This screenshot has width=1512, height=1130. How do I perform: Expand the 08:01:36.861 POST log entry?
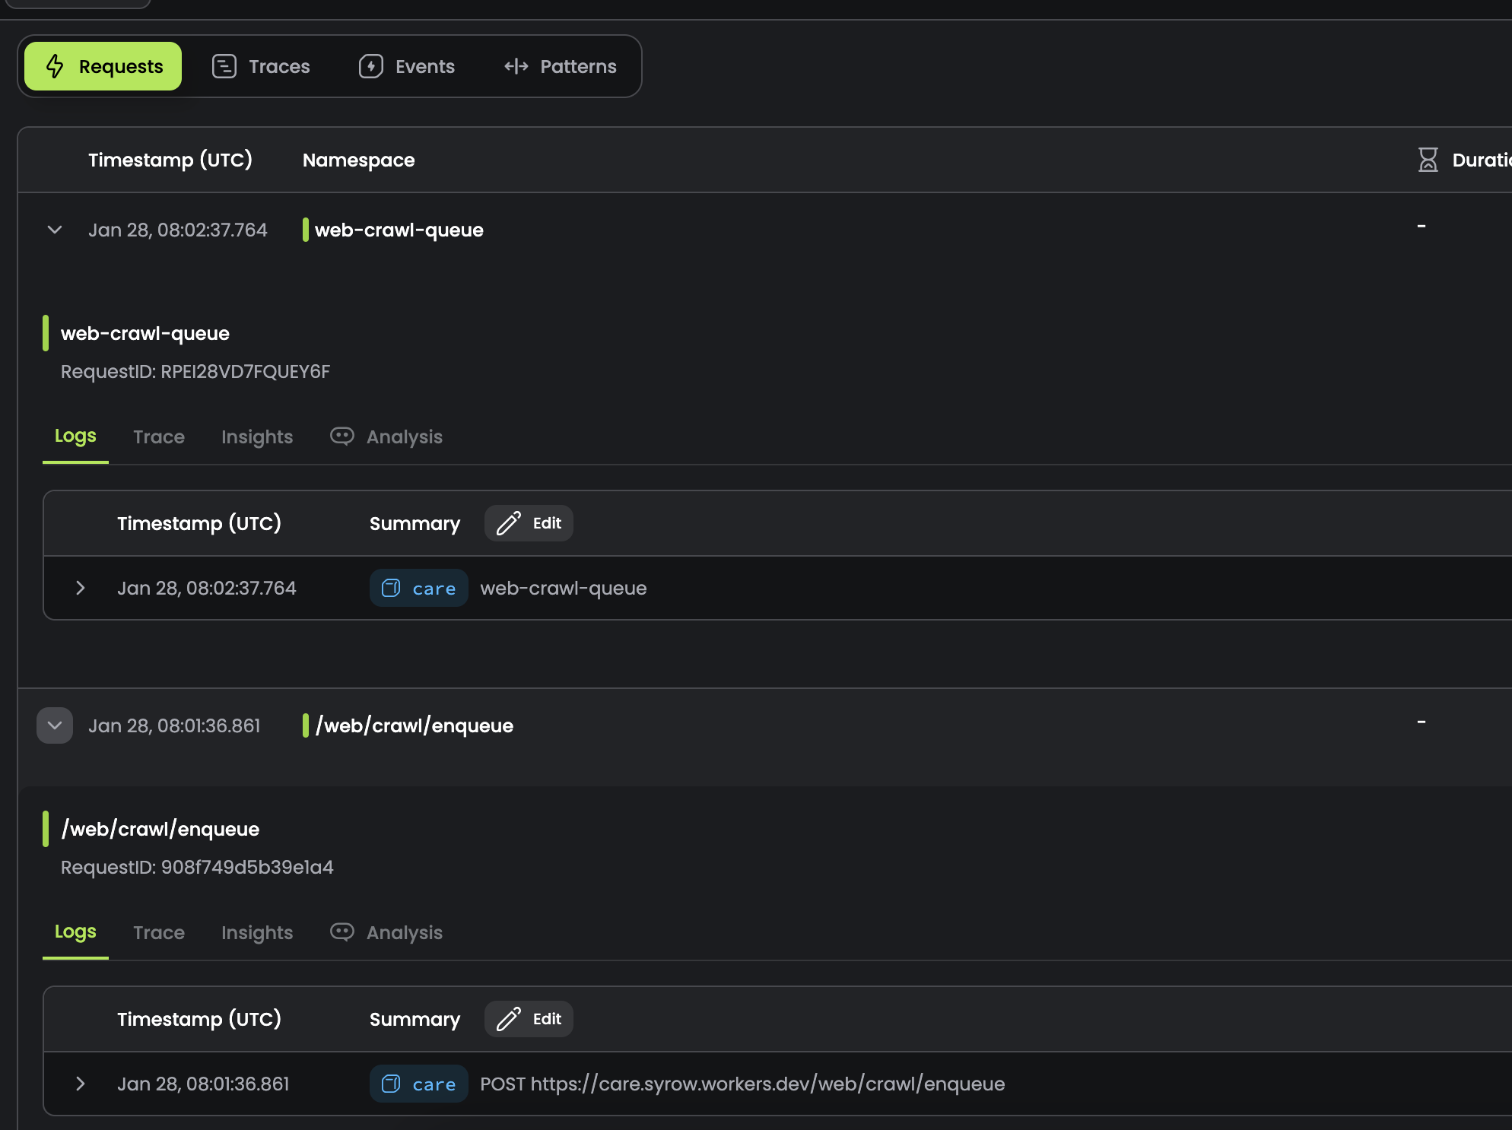tap(81, 1084)
